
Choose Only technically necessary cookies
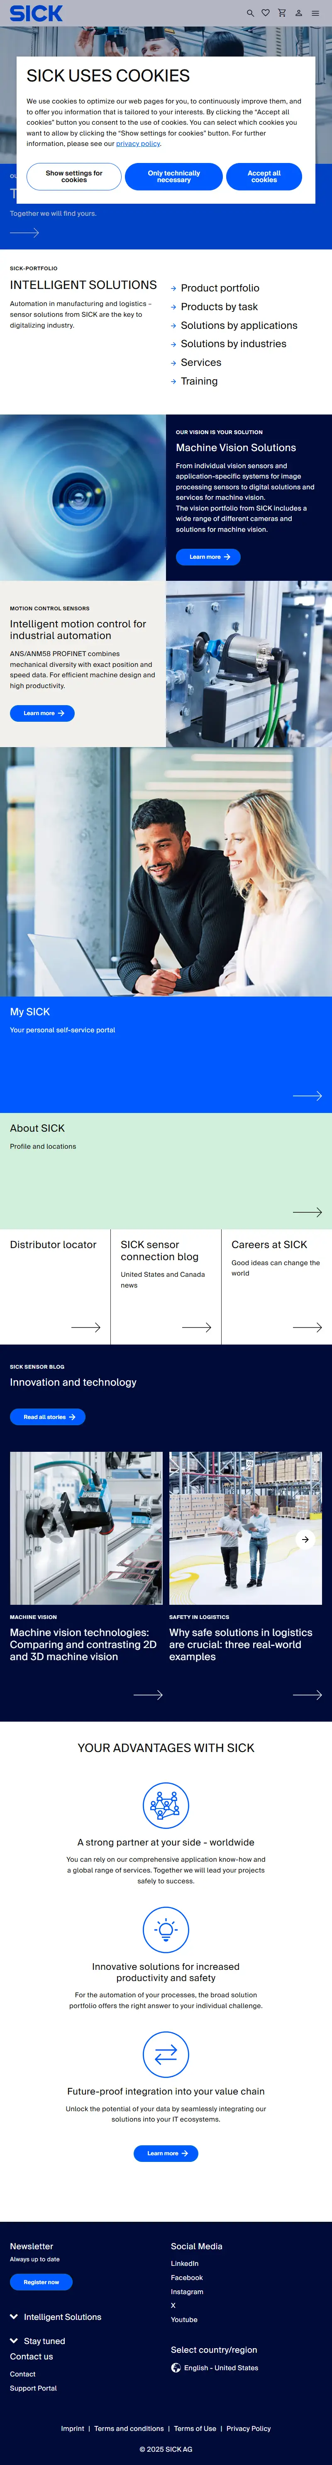click(173, 177)
